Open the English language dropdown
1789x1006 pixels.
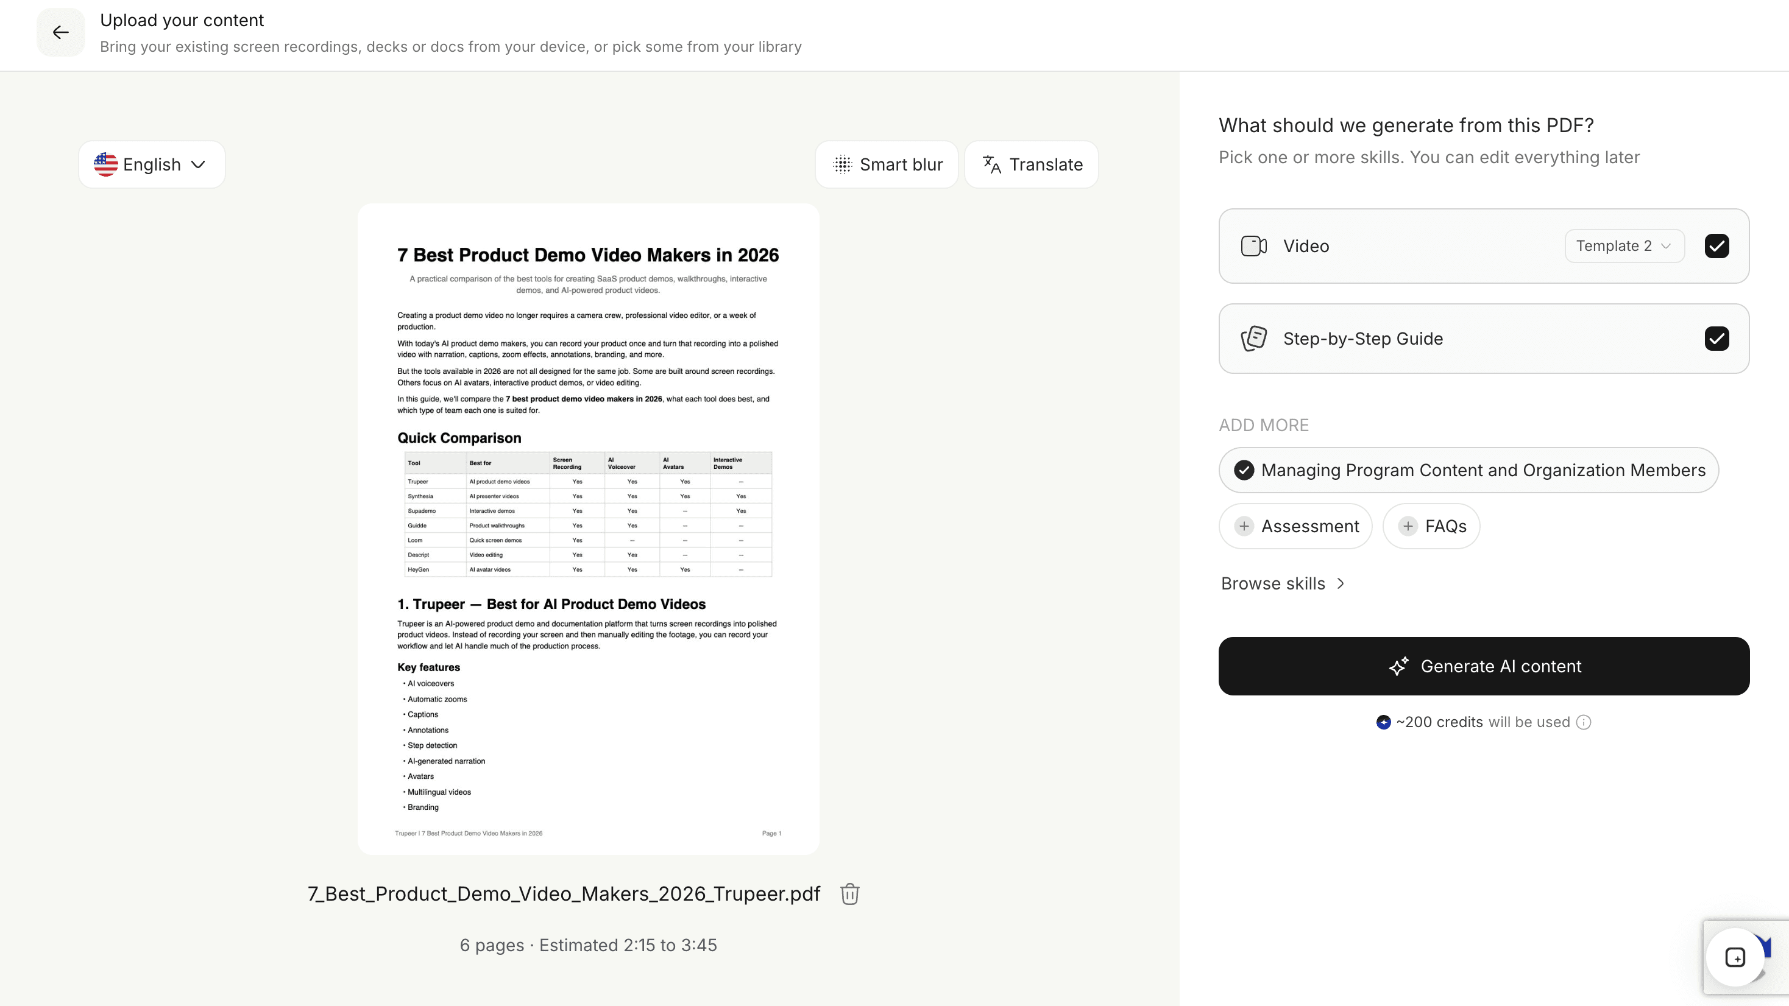coord(151,164)
